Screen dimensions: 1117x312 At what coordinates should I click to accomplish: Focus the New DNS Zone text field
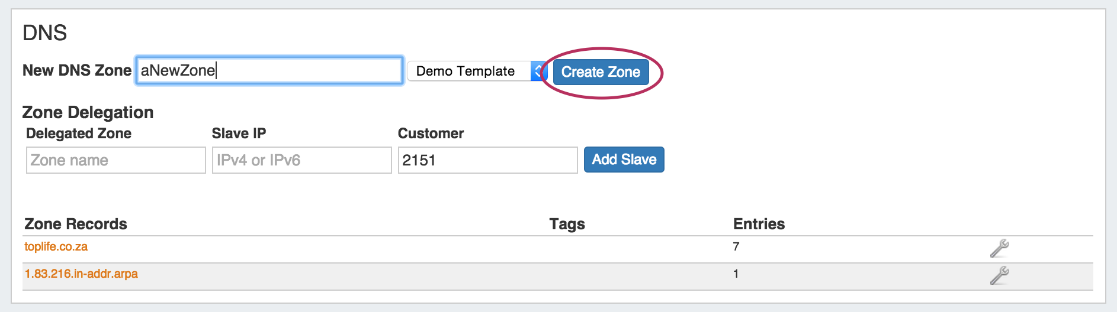(x=269, y=71)
